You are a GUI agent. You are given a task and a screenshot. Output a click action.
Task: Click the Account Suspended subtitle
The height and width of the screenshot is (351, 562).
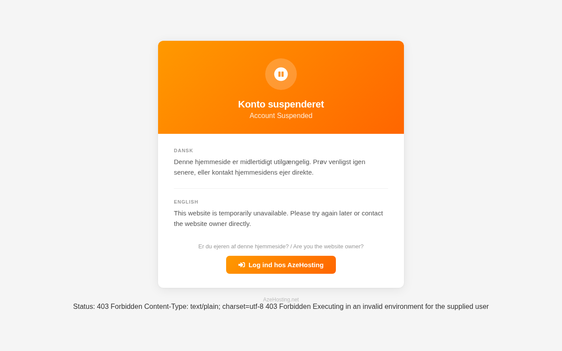pyautogui.click(x=281, y=116)
